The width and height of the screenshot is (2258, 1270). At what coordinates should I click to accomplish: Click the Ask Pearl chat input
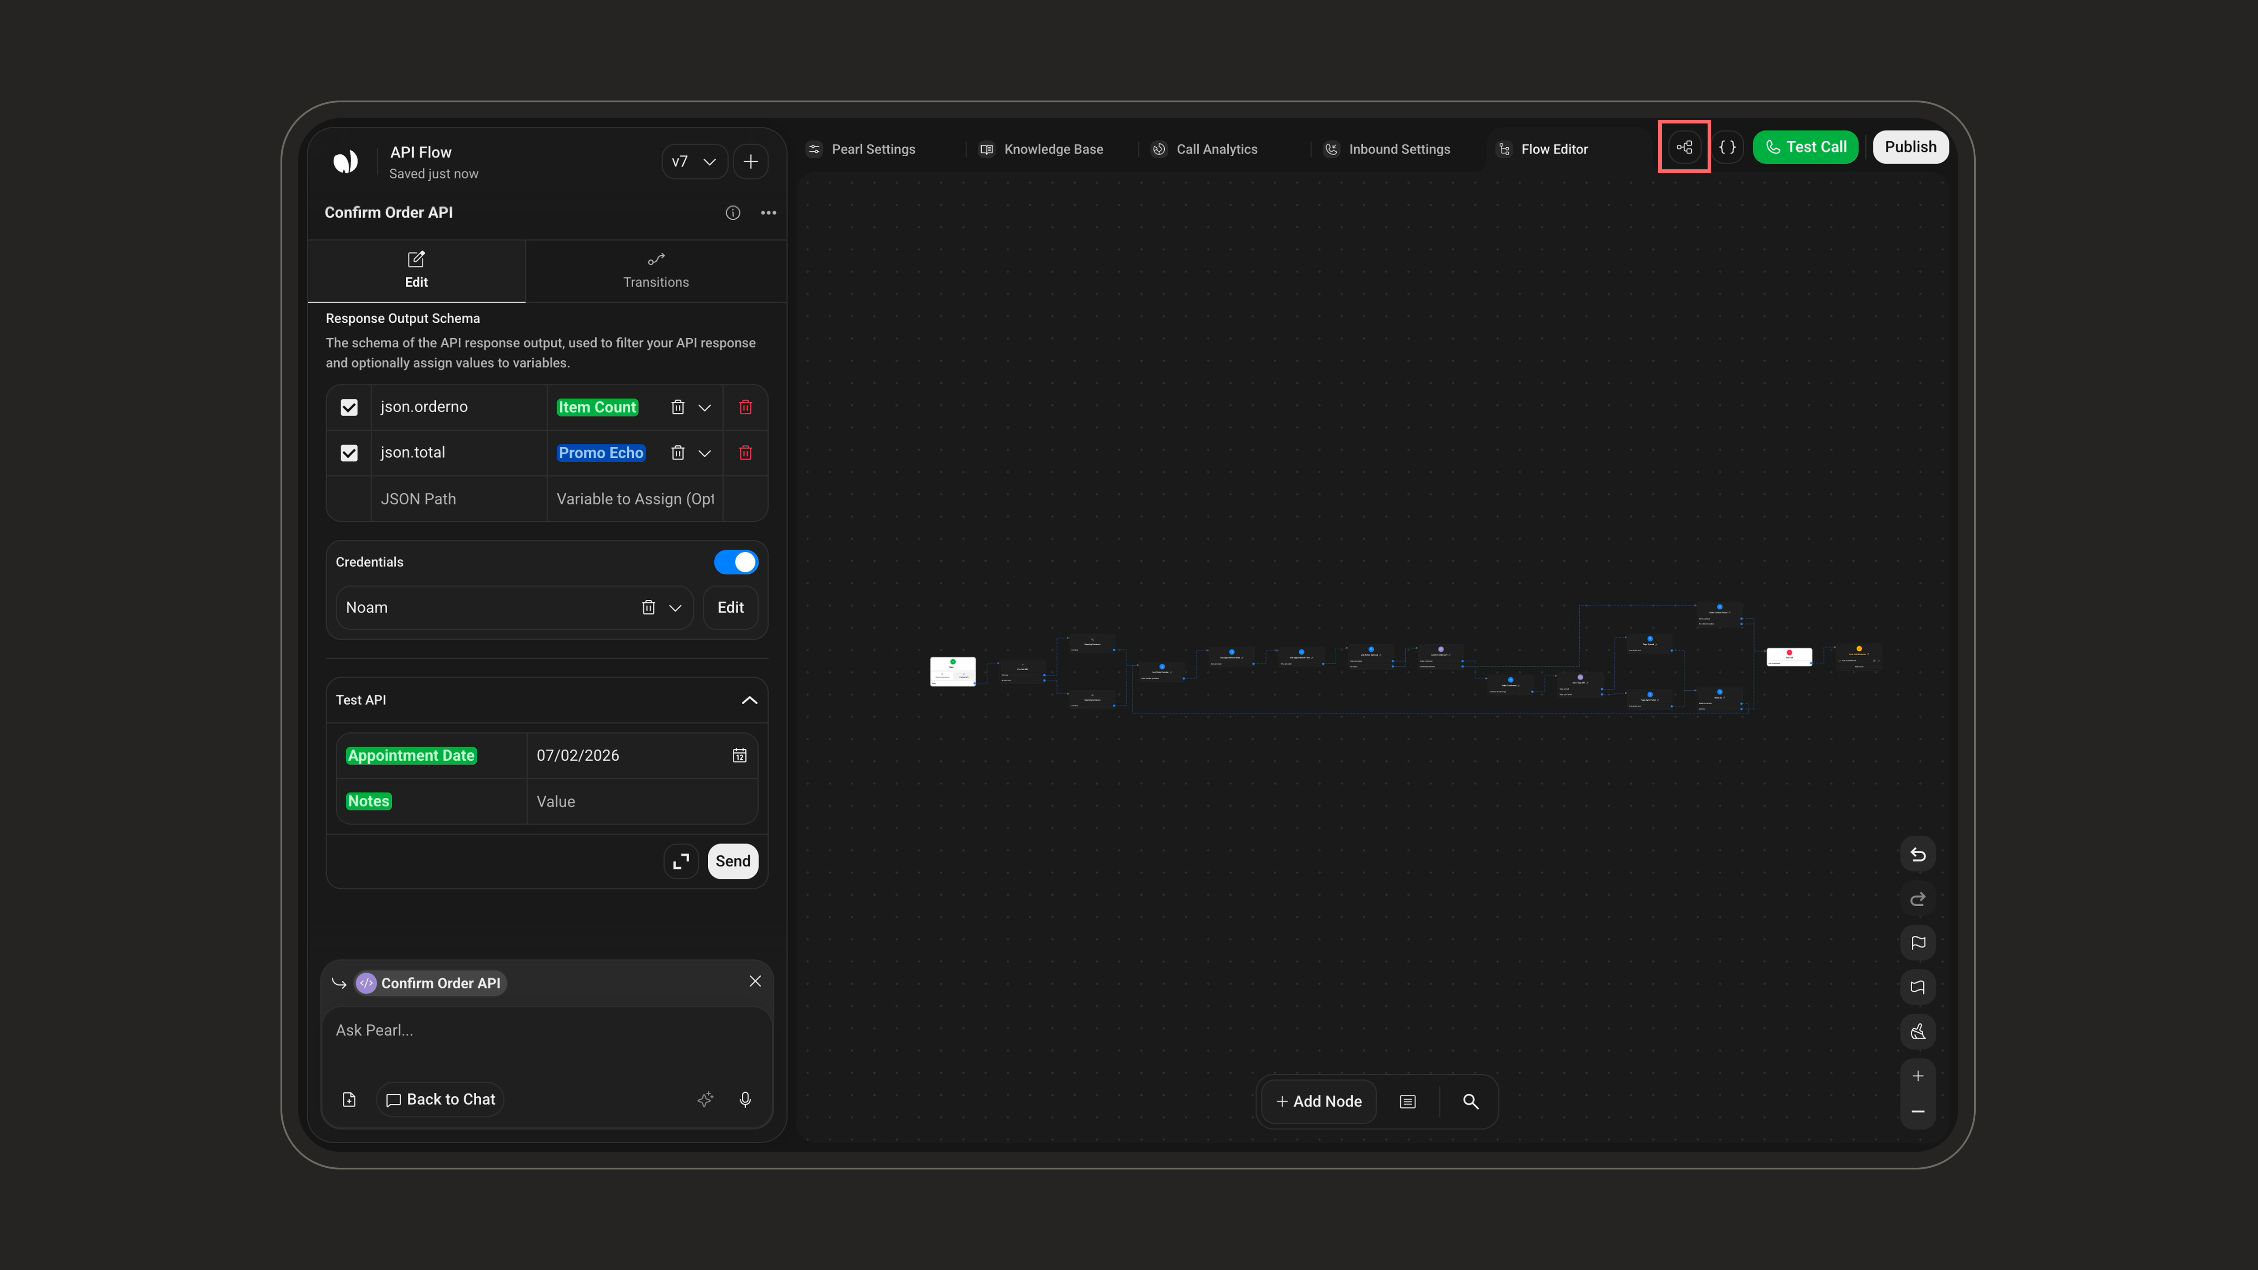[547, 1031]
